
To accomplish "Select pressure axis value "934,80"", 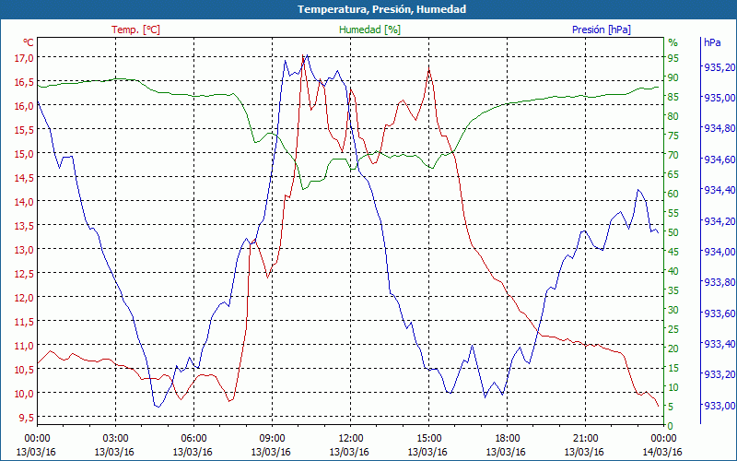I will [x=719, y=129].
